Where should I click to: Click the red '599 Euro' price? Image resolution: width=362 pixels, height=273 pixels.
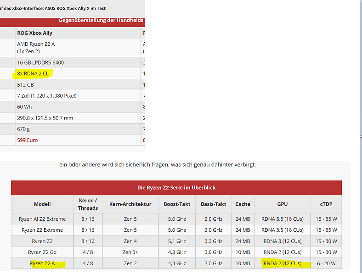click(x=27, y=140)
